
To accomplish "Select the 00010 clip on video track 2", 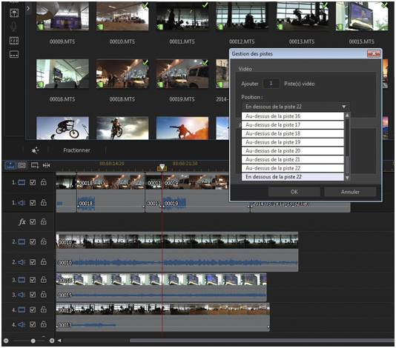I will pos(176,241).
